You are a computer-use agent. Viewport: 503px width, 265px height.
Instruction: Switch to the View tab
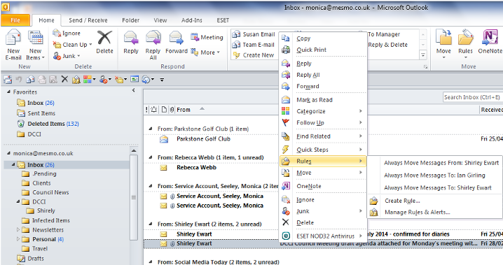[160, 20]
